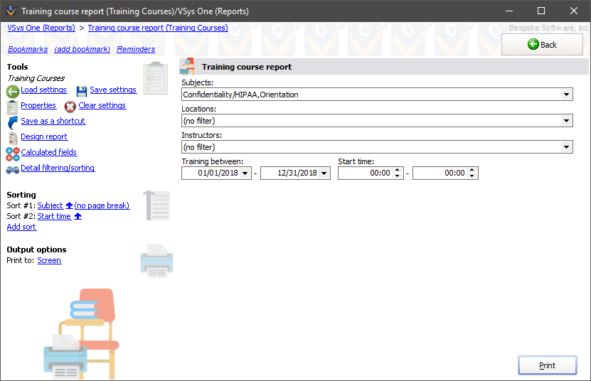591x381 pixels.
Task: Click the Detail filtering binoculars icon
Action: 12,170
